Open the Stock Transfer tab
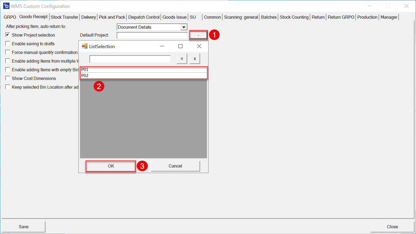The height and width of the screenshot is (234, 416). [64, 17]
